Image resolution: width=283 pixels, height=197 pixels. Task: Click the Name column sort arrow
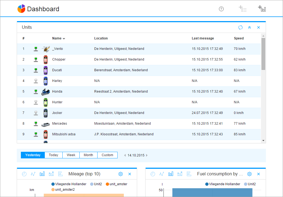(x=64, y=39)
